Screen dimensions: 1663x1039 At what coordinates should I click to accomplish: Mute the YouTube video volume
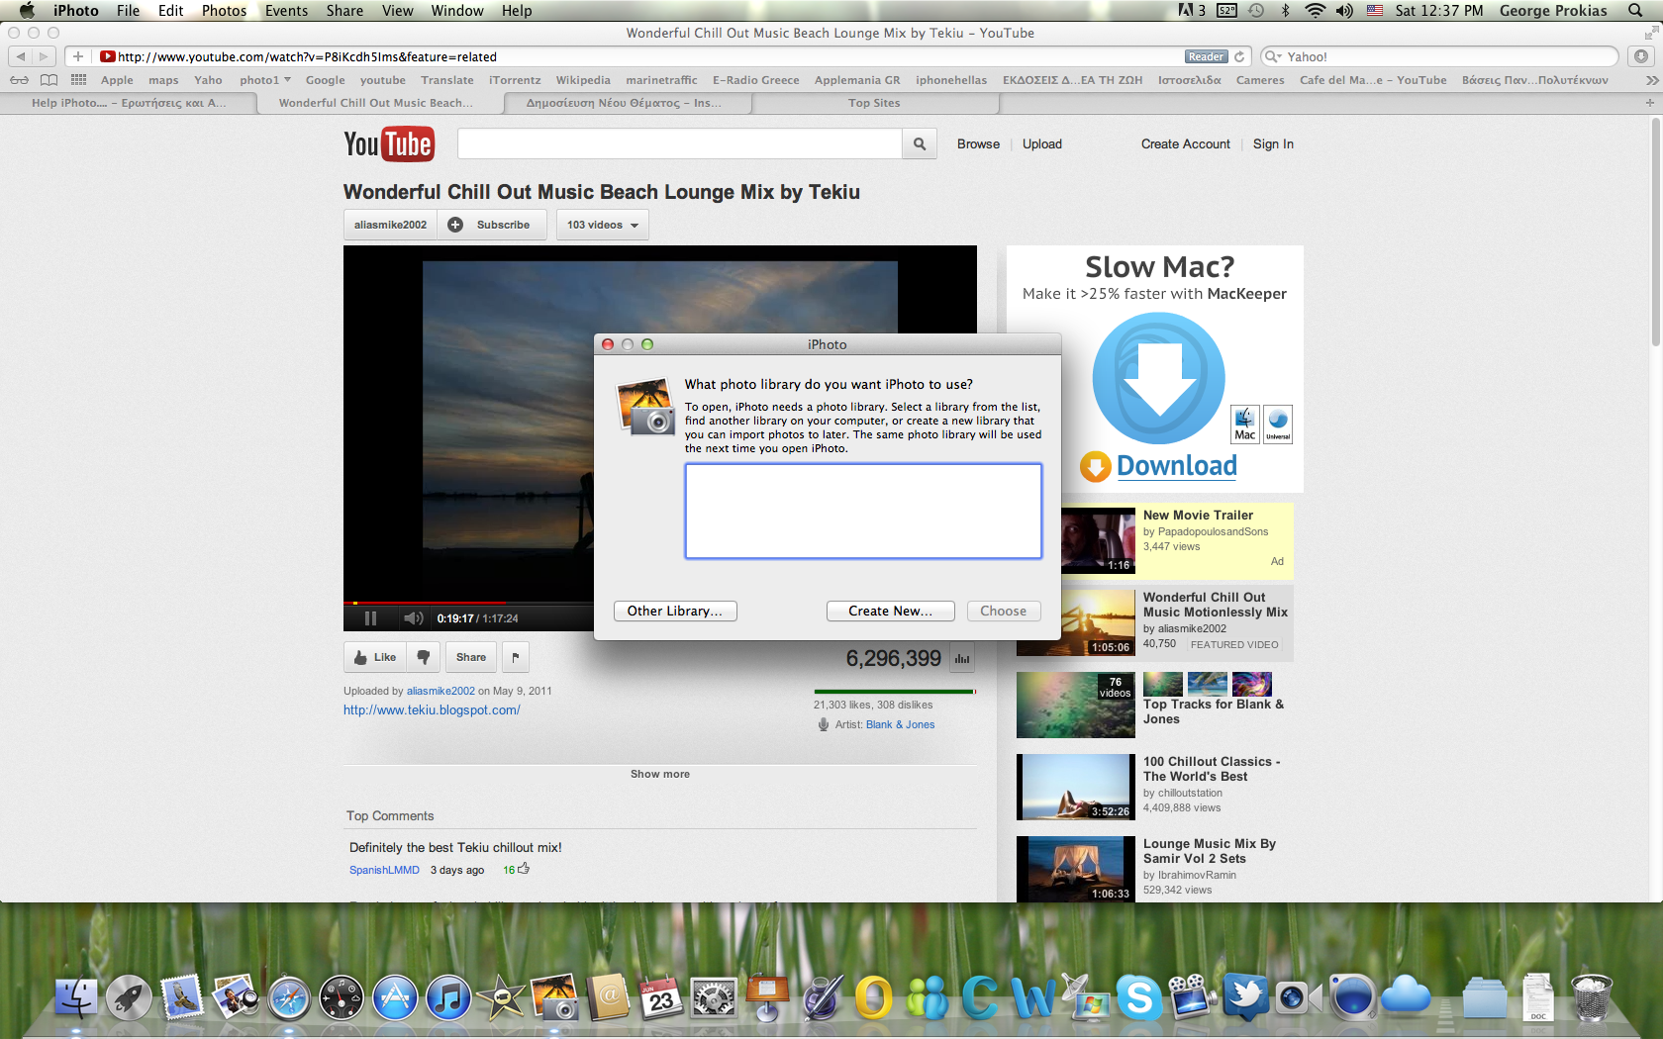click(x=414, y=618)
